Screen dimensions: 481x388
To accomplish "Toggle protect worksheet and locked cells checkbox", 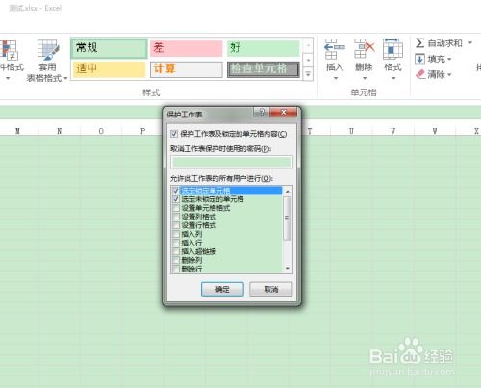I will click(174, 134).
